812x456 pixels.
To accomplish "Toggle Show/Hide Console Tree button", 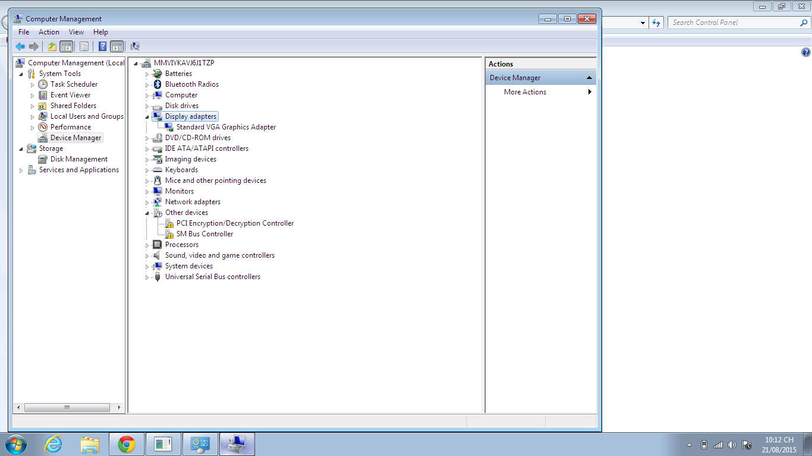I will click(67, 46).
